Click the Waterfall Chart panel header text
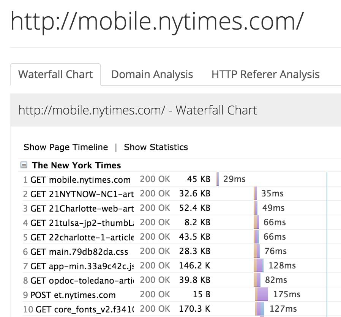Screen dimensions: 341x317 coord(137,110)
